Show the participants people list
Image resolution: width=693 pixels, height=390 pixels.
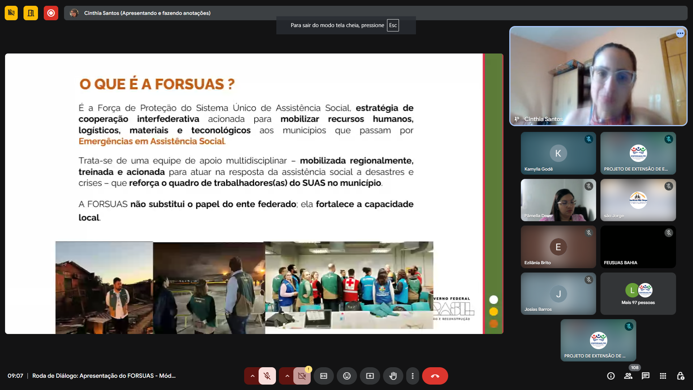(628, 376)
